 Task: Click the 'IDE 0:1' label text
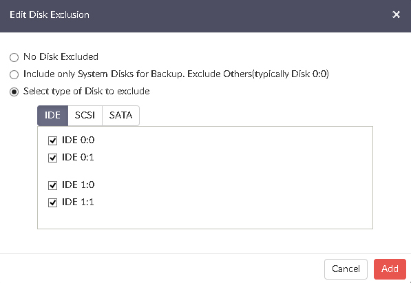78,158
